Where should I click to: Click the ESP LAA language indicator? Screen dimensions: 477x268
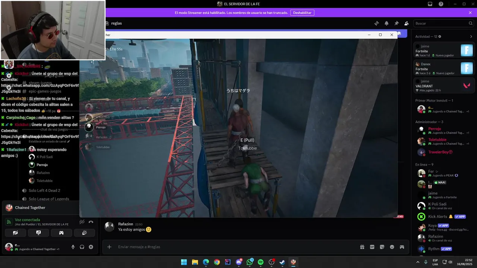point(435,262)
